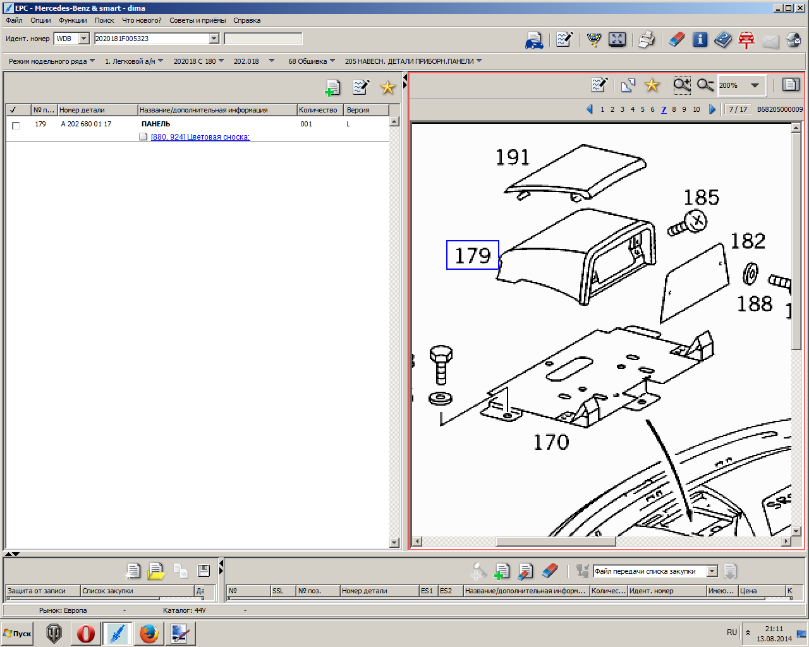Click the printer icon
The width and height of the screenshot is (809, 647).
646,40
